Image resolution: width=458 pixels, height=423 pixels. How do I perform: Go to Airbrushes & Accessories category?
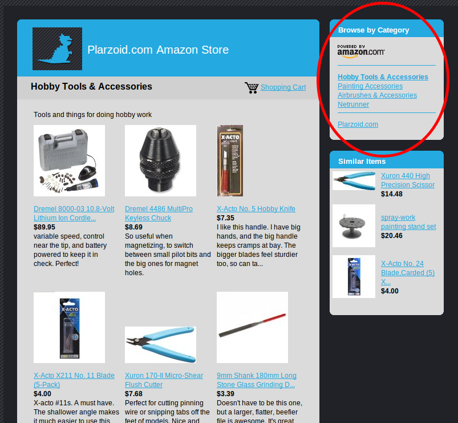tap(377, 95)
